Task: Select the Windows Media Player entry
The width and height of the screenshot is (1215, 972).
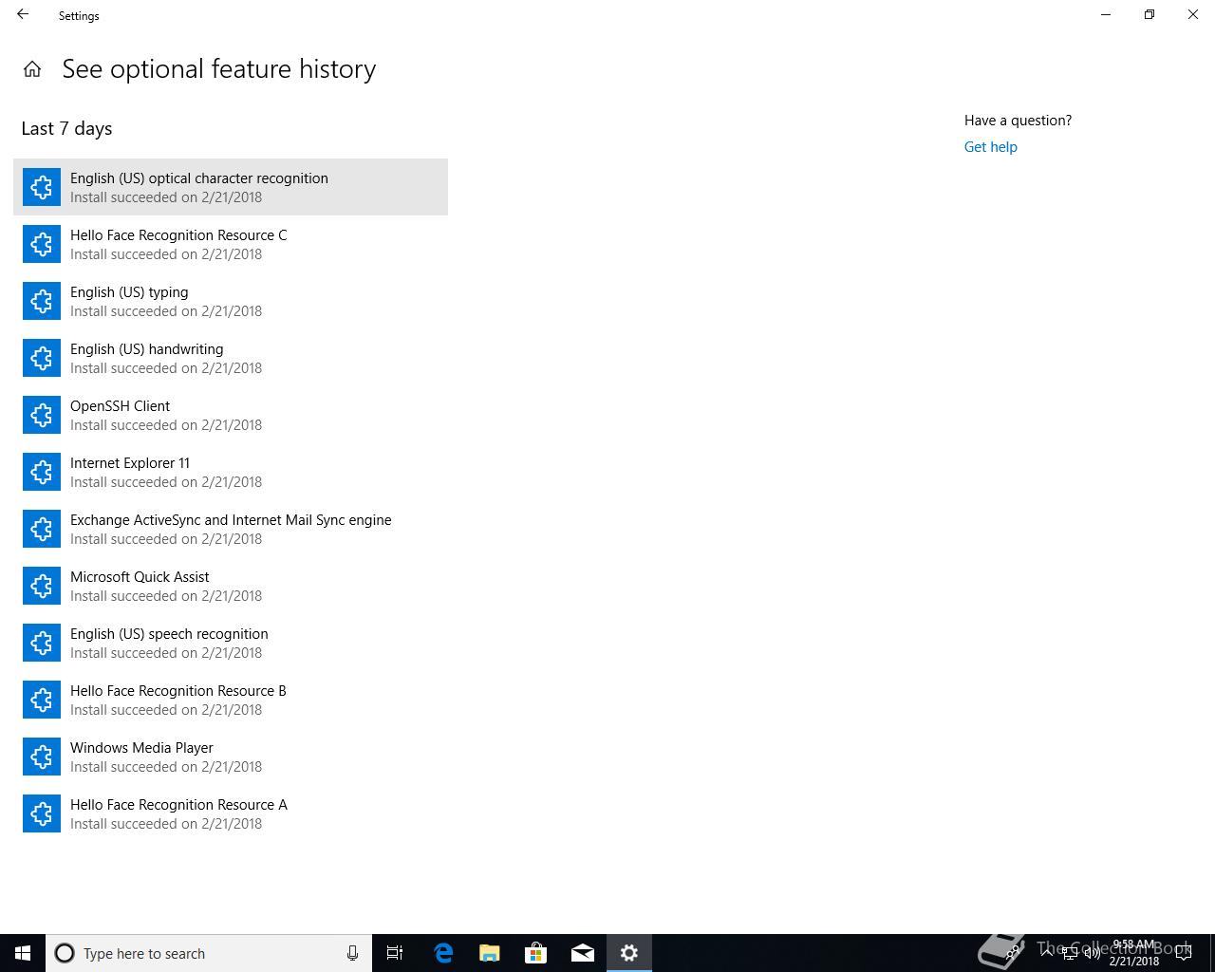Action: (x=231, y=757)
